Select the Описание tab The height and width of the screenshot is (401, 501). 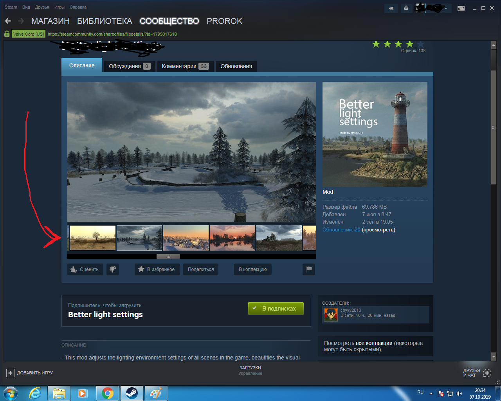point(82,65)
